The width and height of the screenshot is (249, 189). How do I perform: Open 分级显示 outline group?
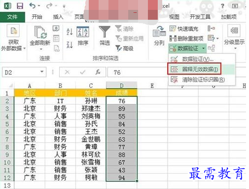pos(234,37)
